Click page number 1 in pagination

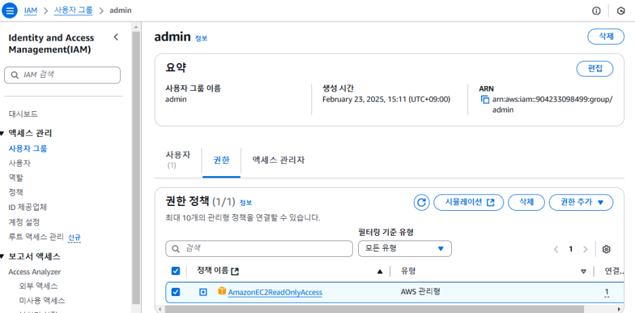[x=571, y=249]
